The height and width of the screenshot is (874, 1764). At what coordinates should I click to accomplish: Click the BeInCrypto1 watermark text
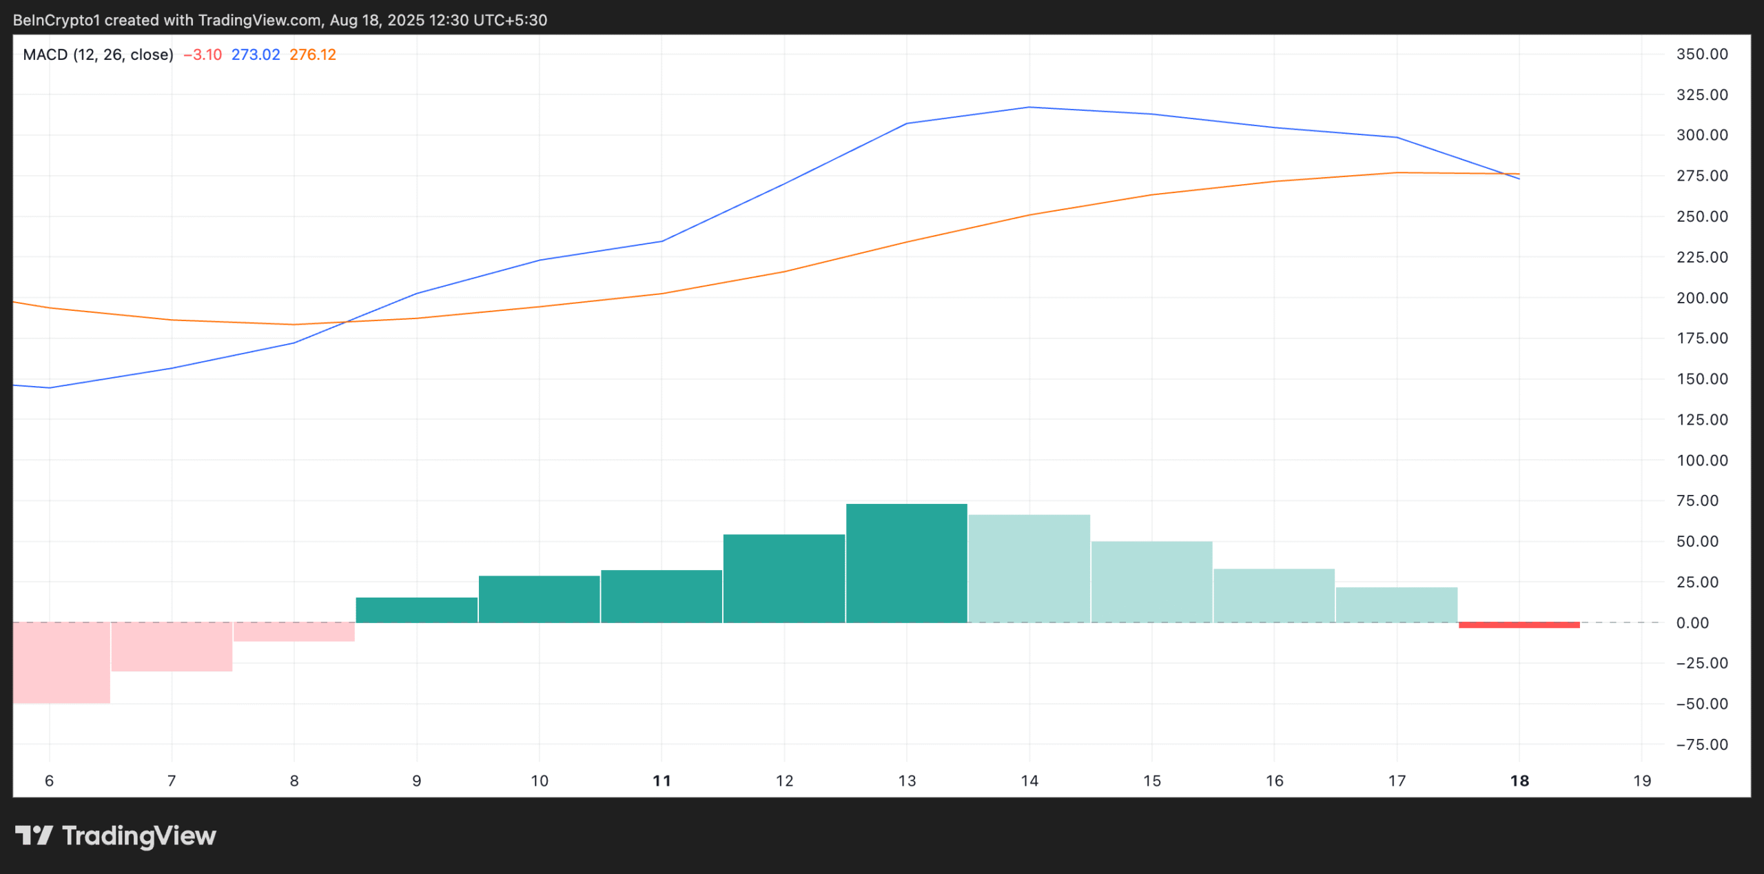55,20
